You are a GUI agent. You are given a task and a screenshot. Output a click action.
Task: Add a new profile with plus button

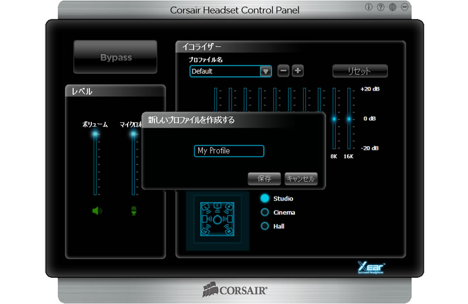[x=298, y=71]
